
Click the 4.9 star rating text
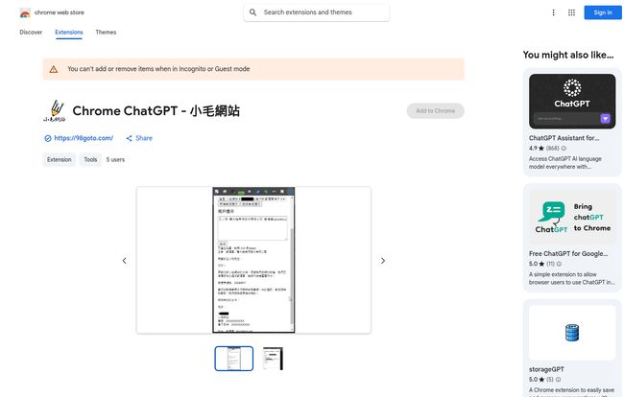(x=533, y=149)
